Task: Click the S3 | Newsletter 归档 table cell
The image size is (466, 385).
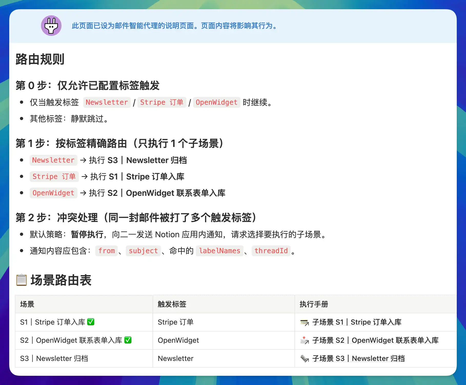Action: (54, 358)
